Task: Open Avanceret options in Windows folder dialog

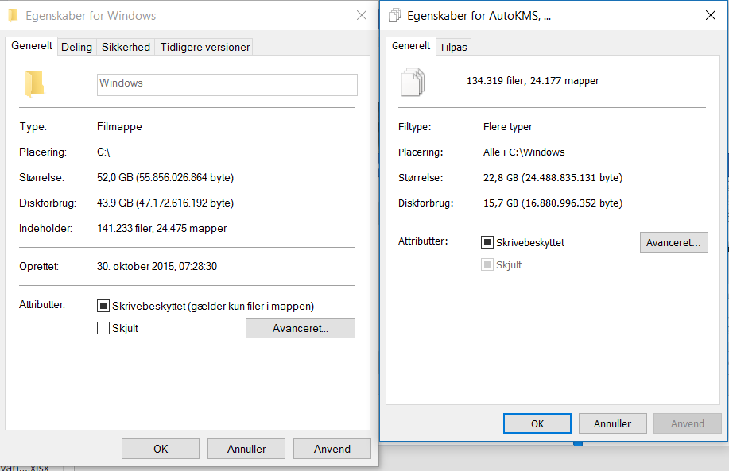Action: [301, 328]
